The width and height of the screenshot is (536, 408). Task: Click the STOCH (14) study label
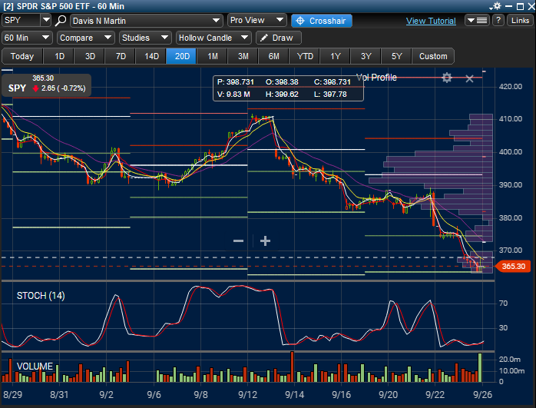pyautogui.click(x=41, y=296)
